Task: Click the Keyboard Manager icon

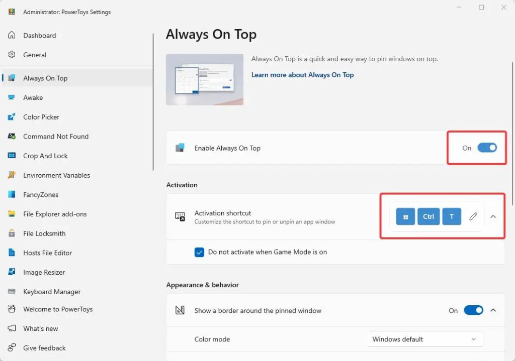Action: pos(12,291)
